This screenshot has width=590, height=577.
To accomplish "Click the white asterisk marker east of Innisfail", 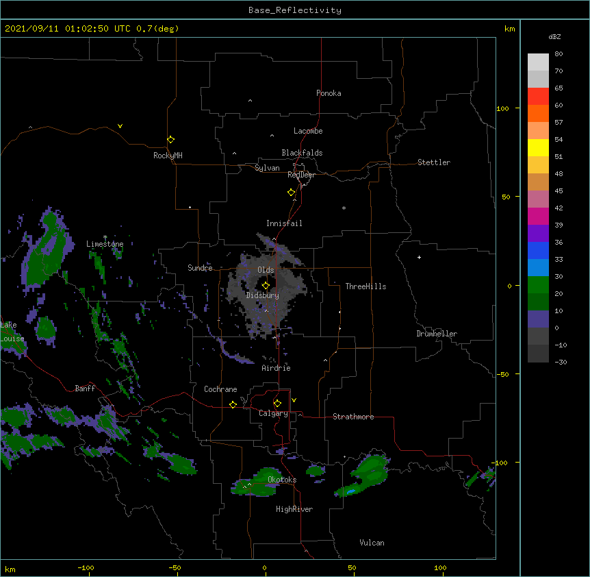I will tap(344, 208).
